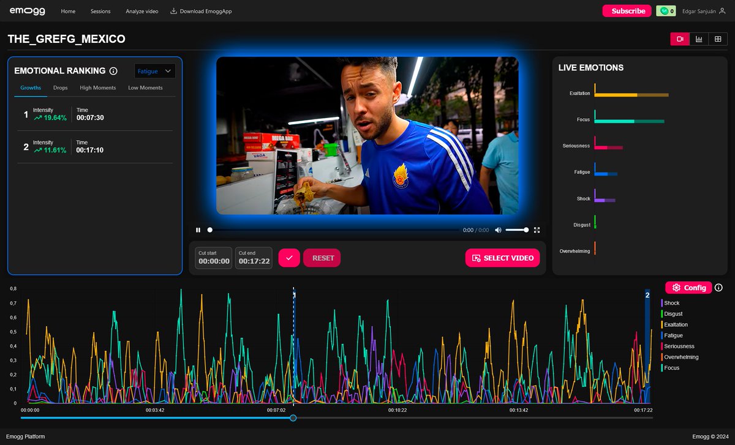Viewport: 735px width, 445px height.
Task: Go to Sessions page
Action: 100,11
